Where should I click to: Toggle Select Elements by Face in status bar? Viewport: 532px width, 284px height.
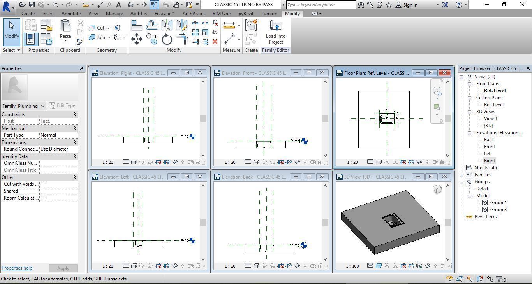click(x=480, y=279)
